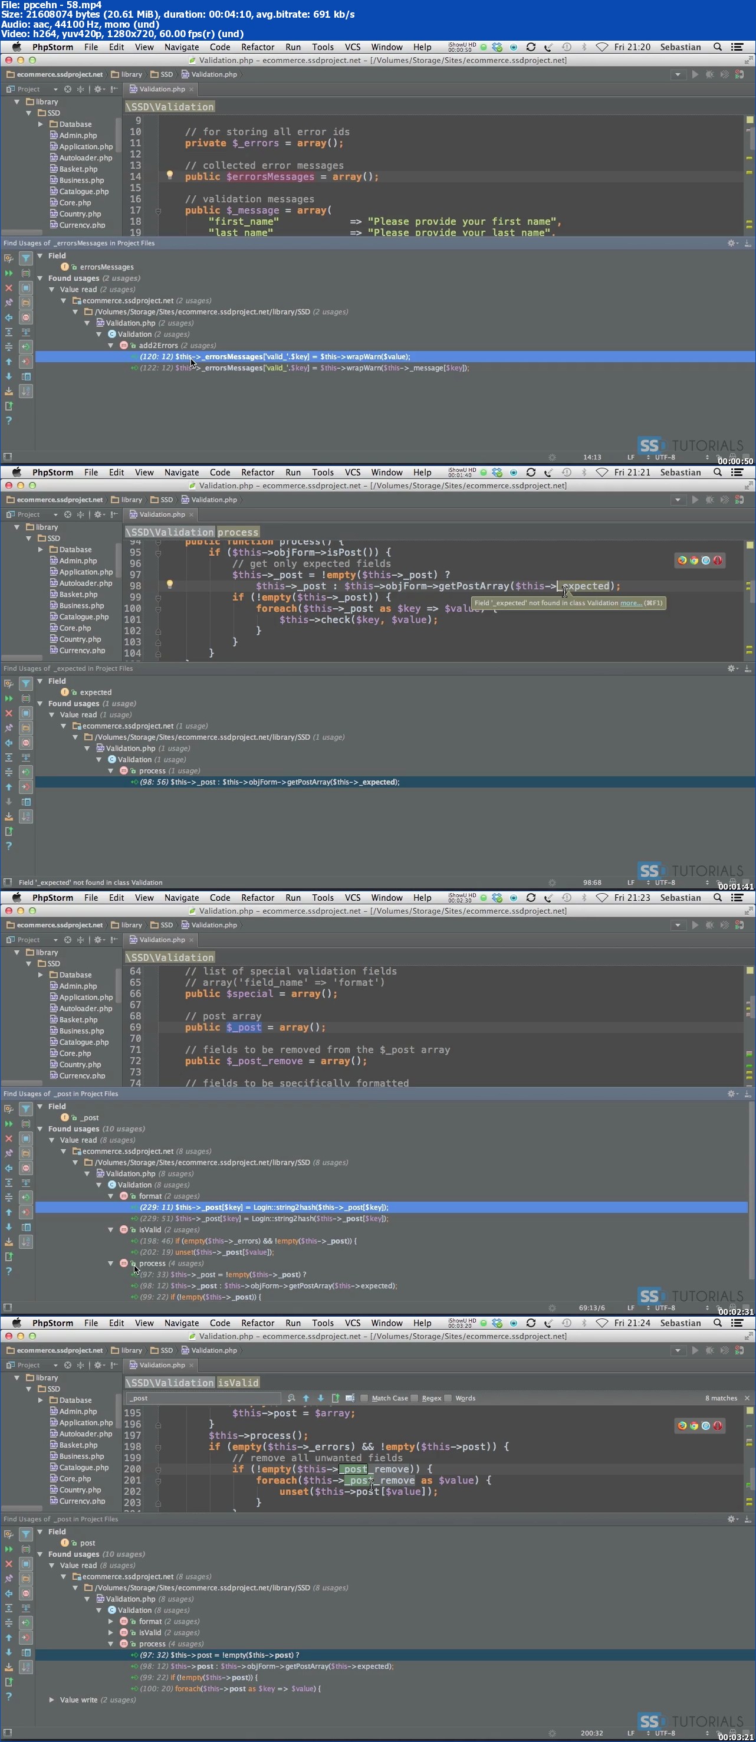This screenshot has height=1742, width=756.
Task: Toggle alphabetical sort in _expected usages toolbar
Action: point(26,816)
